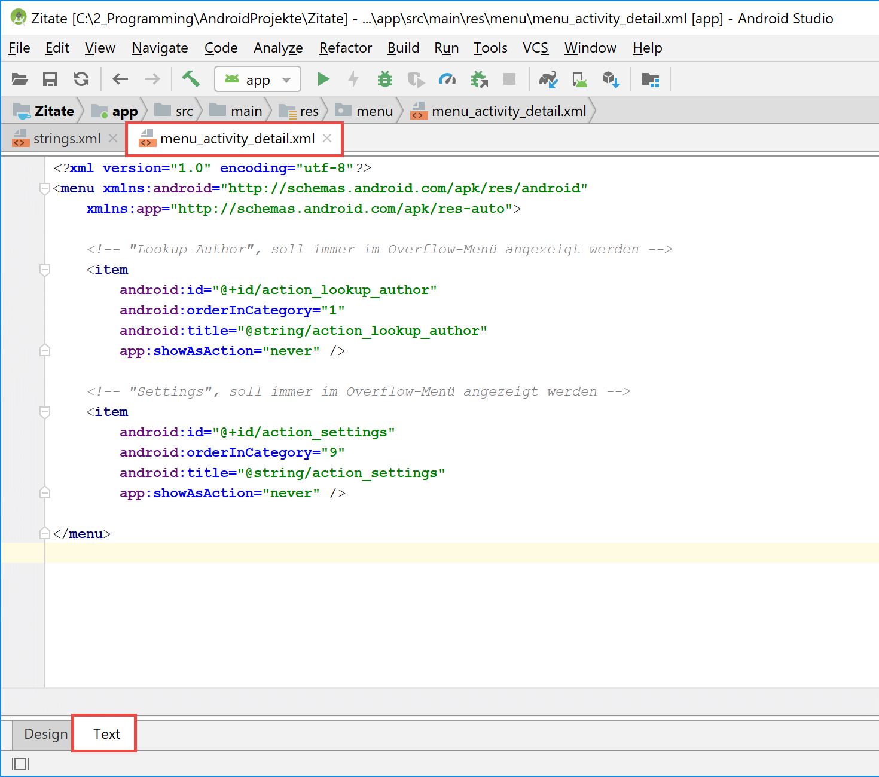Click the Make Project hammer icon
The image size is (879, 777).
pyautogui.click(x=191, y=79)
